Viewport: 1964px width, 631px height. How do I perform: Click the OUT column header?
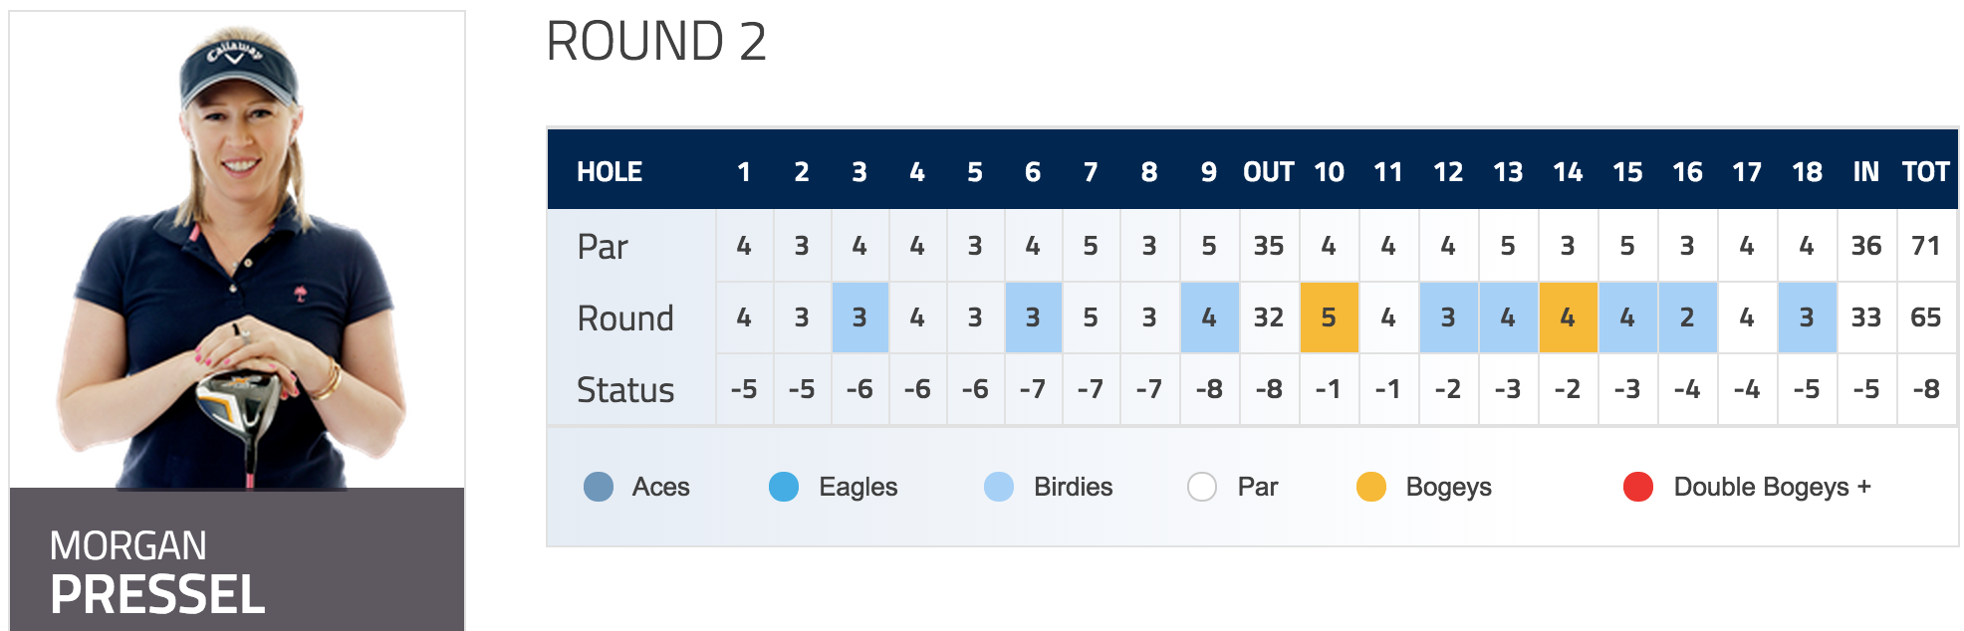tap(1269, 172)
